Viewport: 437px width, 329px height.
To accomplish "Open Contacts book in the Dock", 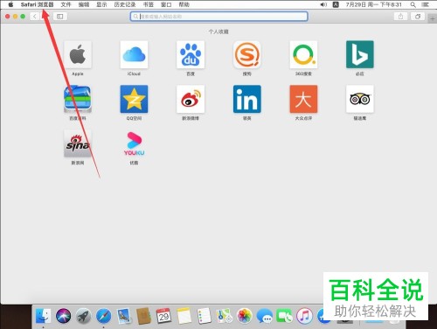I will click(144, 316).
